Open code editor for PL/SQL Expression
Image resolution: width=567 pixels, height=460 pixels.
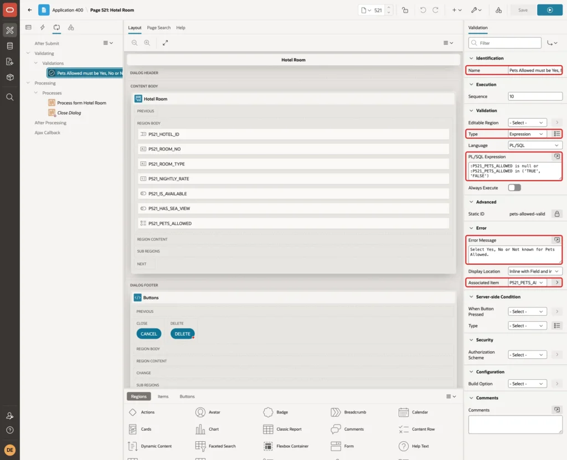[557, 156]
